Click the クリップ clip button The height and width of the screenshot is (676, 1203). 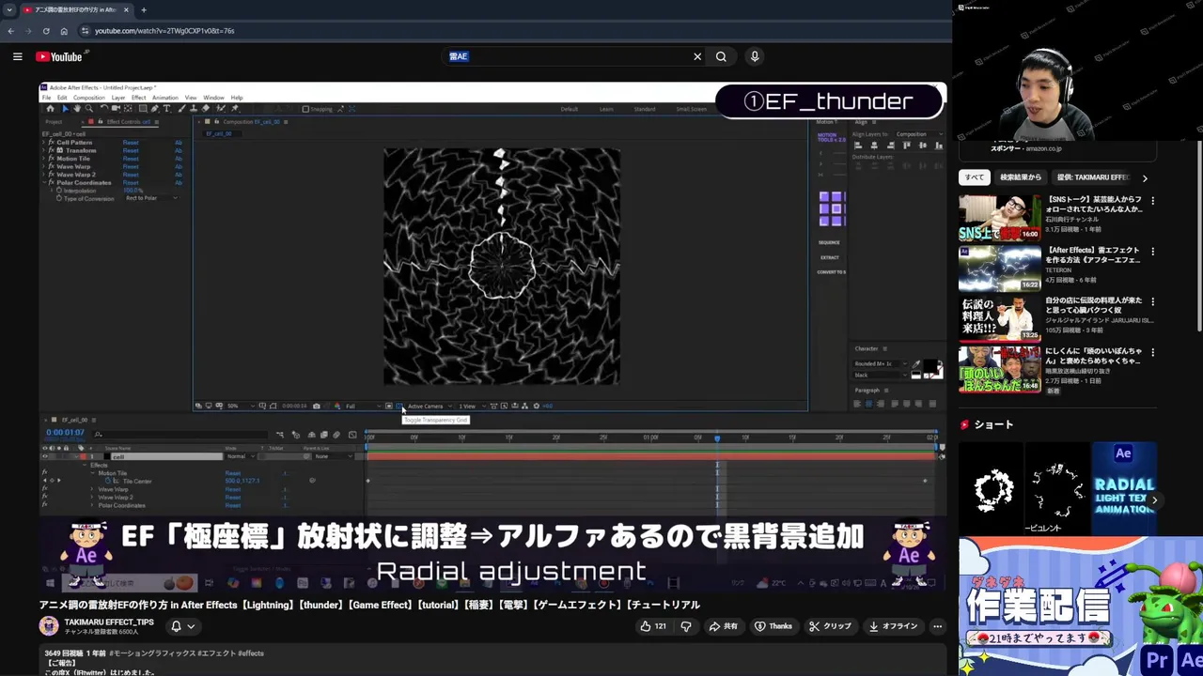click(830, 626)
